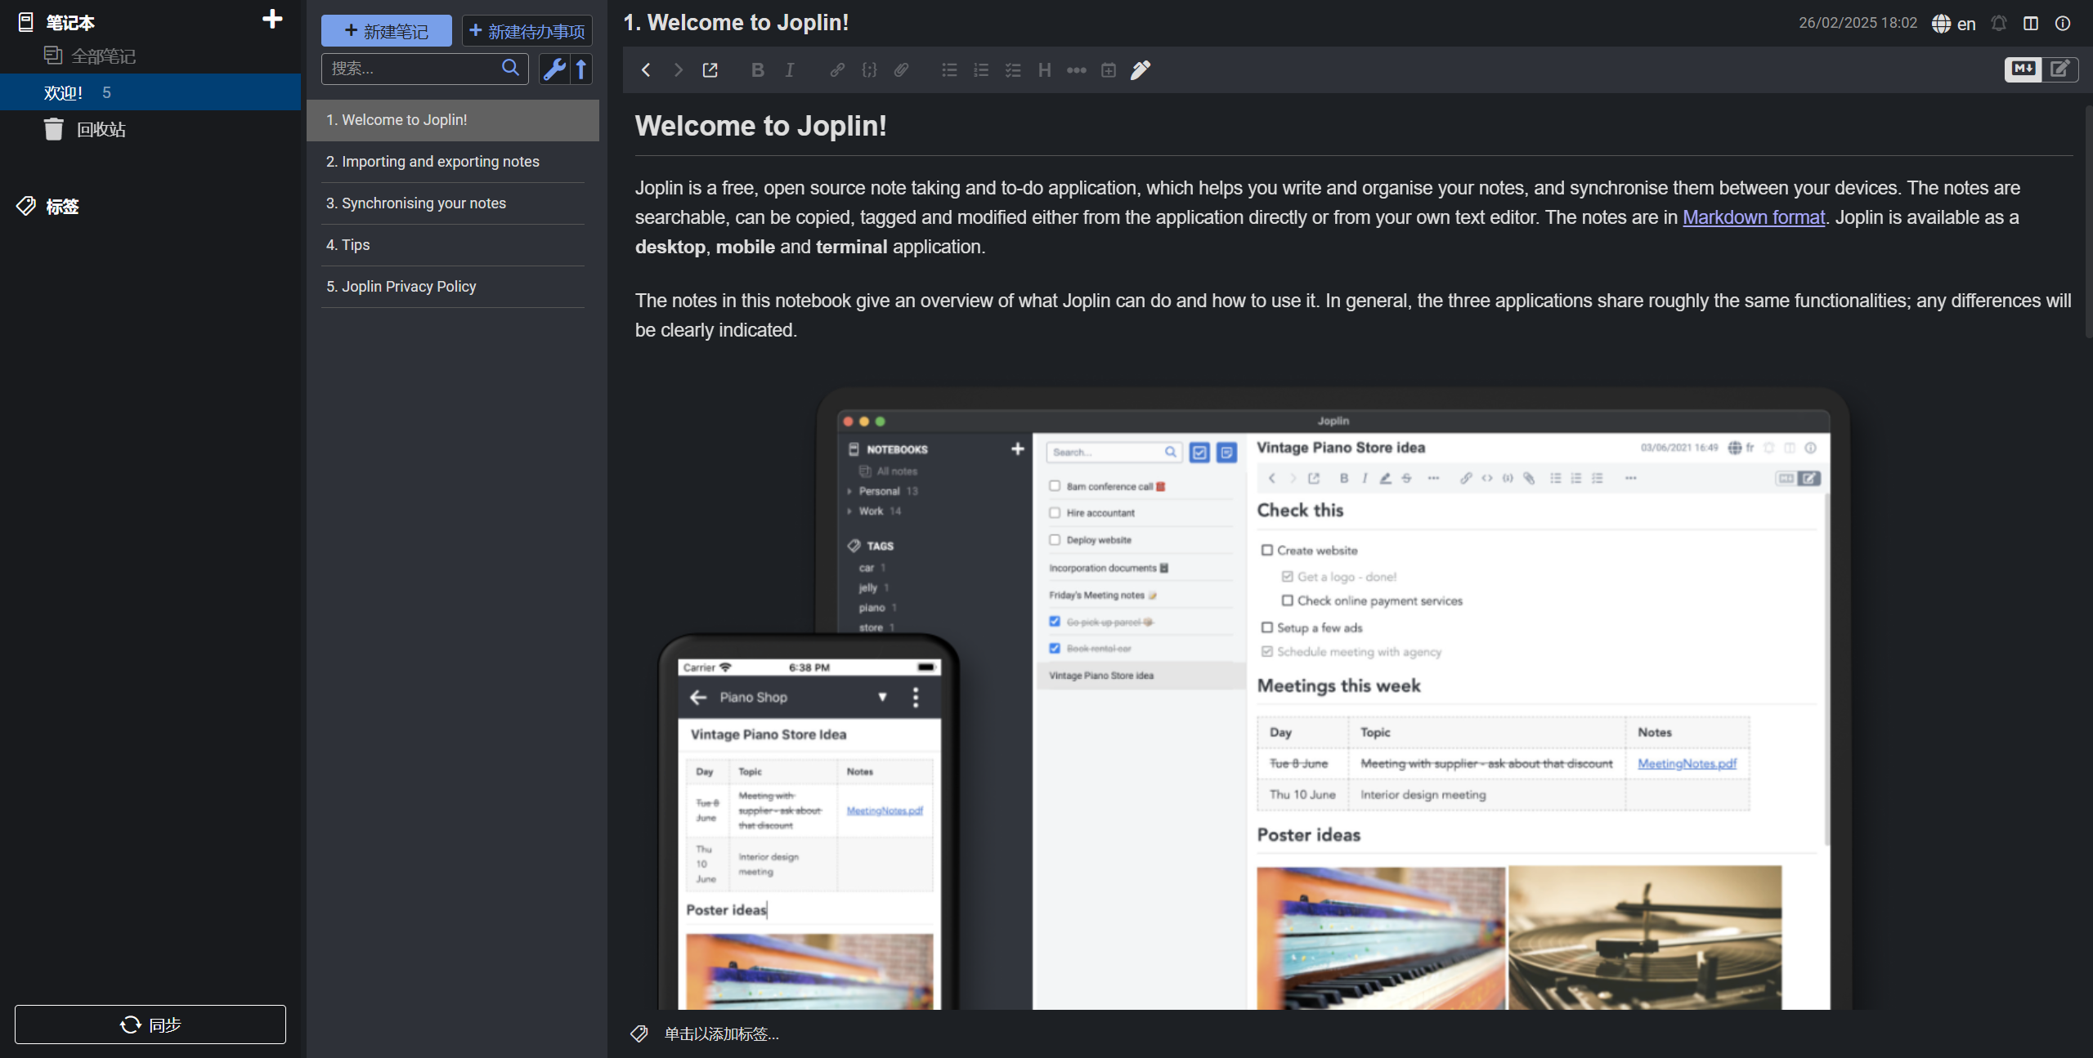Click the note viewer scrollbar
Screen dimensions: 2093x1058
coord(2088,221)
